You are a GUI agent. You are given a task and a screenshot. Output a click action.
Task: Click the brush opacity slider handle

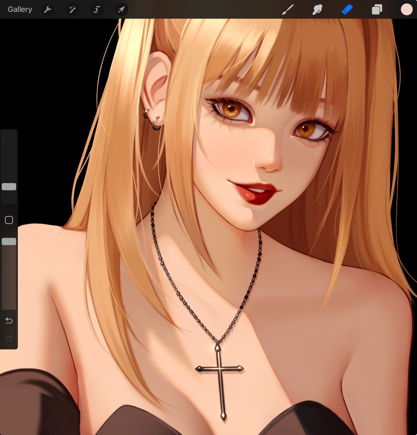(x=9, y=241)
